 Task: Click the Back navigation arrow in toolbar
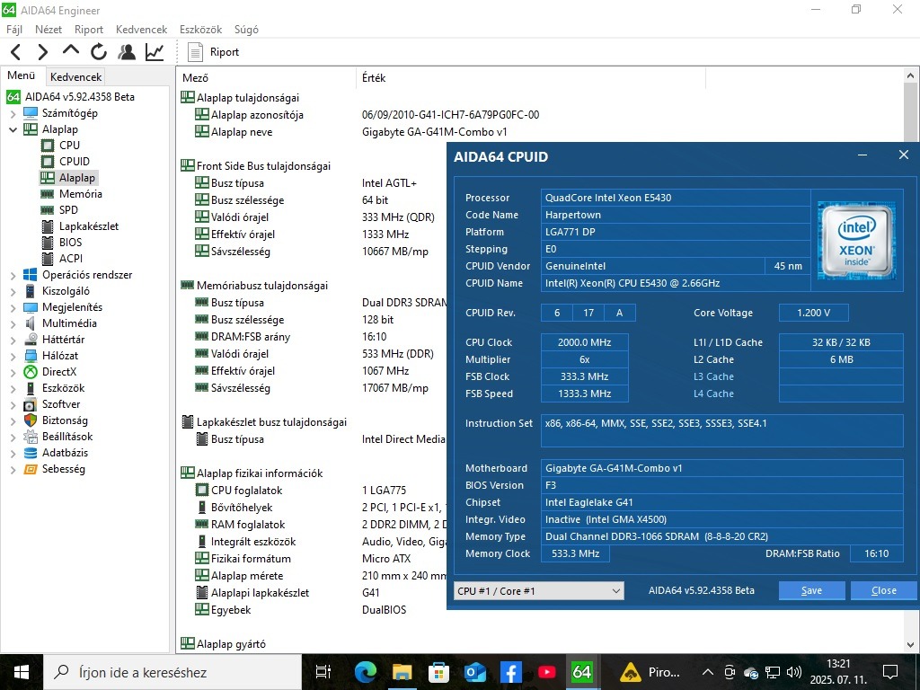pyautogui.click(x=16, y=52)
